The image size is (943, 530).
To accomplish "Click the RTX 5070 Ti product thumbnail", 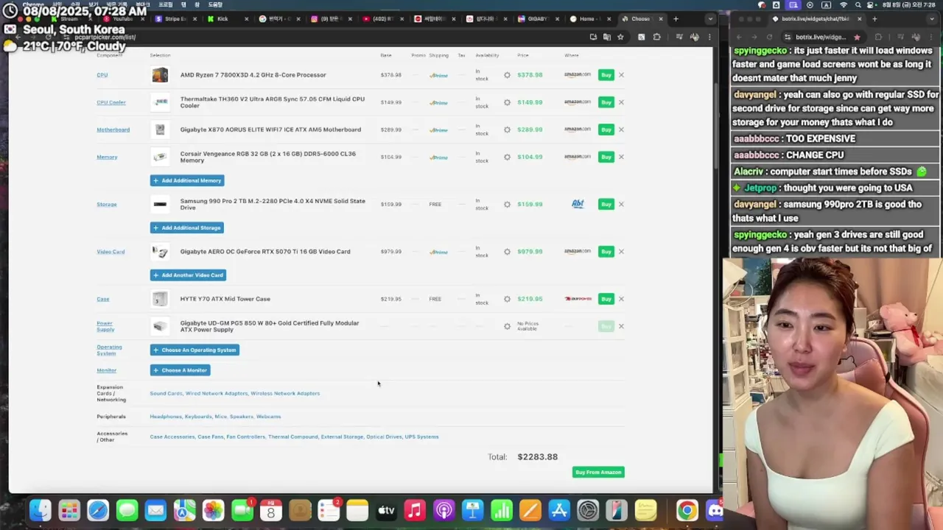I will point(160,252).
